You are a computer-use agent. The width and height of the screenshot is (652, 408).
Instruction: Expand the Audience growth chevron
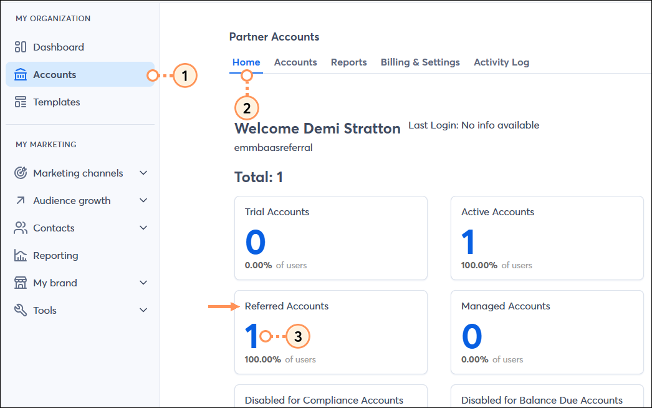pyautogui.click(x=143, y=200)
